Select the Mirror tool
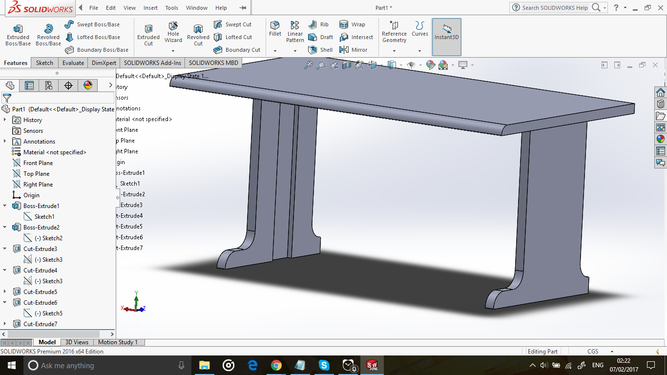 click(x=353, y=50)
